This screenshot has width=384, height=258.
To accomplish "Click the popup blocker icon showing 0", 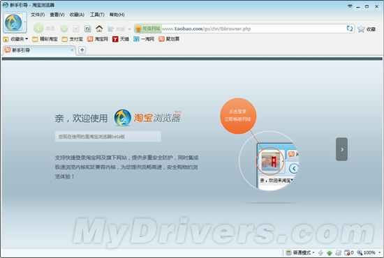I will point(348,252).
